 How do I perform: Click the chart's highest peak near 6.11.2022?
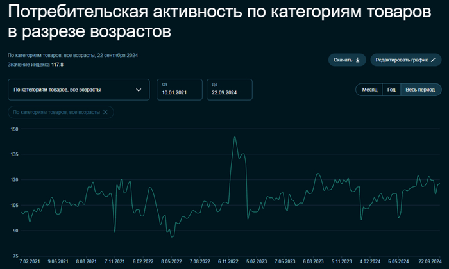point(235,137)
